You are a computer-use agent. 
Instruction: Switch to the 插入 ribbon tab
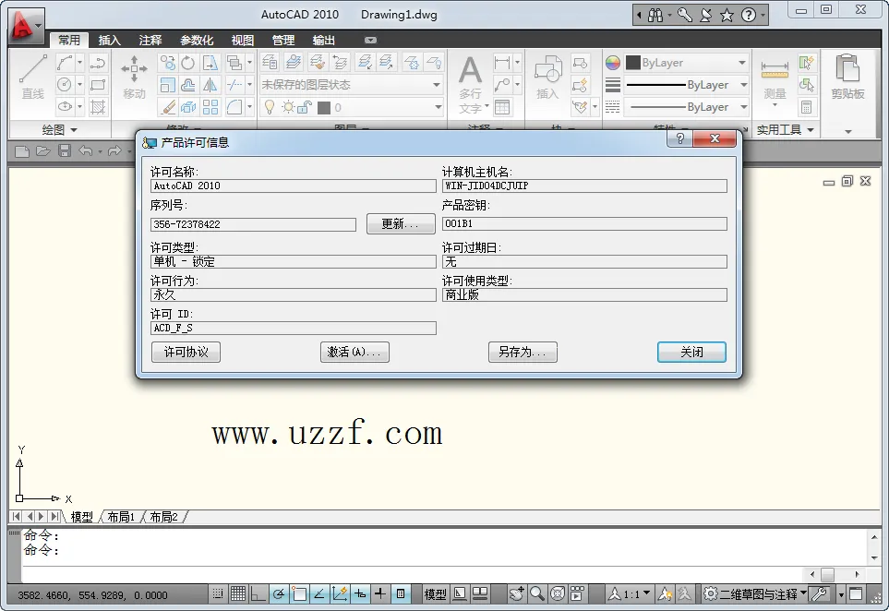pyautogui.click(x=109, y=40)
